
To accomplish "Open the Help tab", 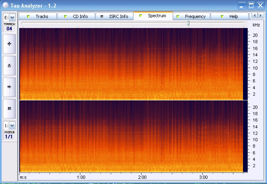I will point(229,16).
